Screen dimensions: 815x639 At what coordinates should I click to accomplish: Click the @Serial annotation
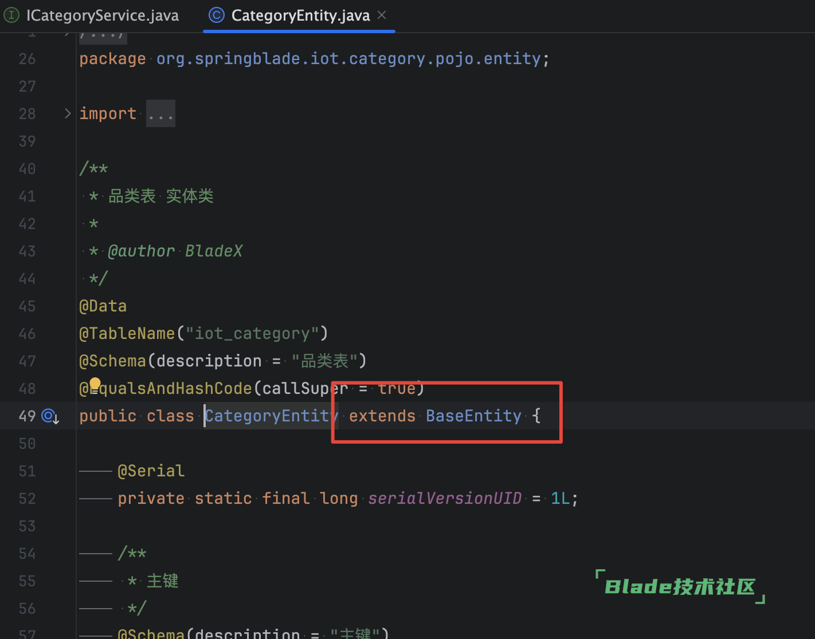coord(151,471)
